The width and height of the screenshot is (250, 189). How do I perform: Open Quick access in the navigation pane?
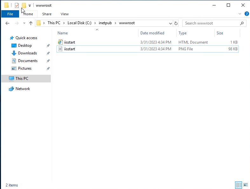coord(26,38)
